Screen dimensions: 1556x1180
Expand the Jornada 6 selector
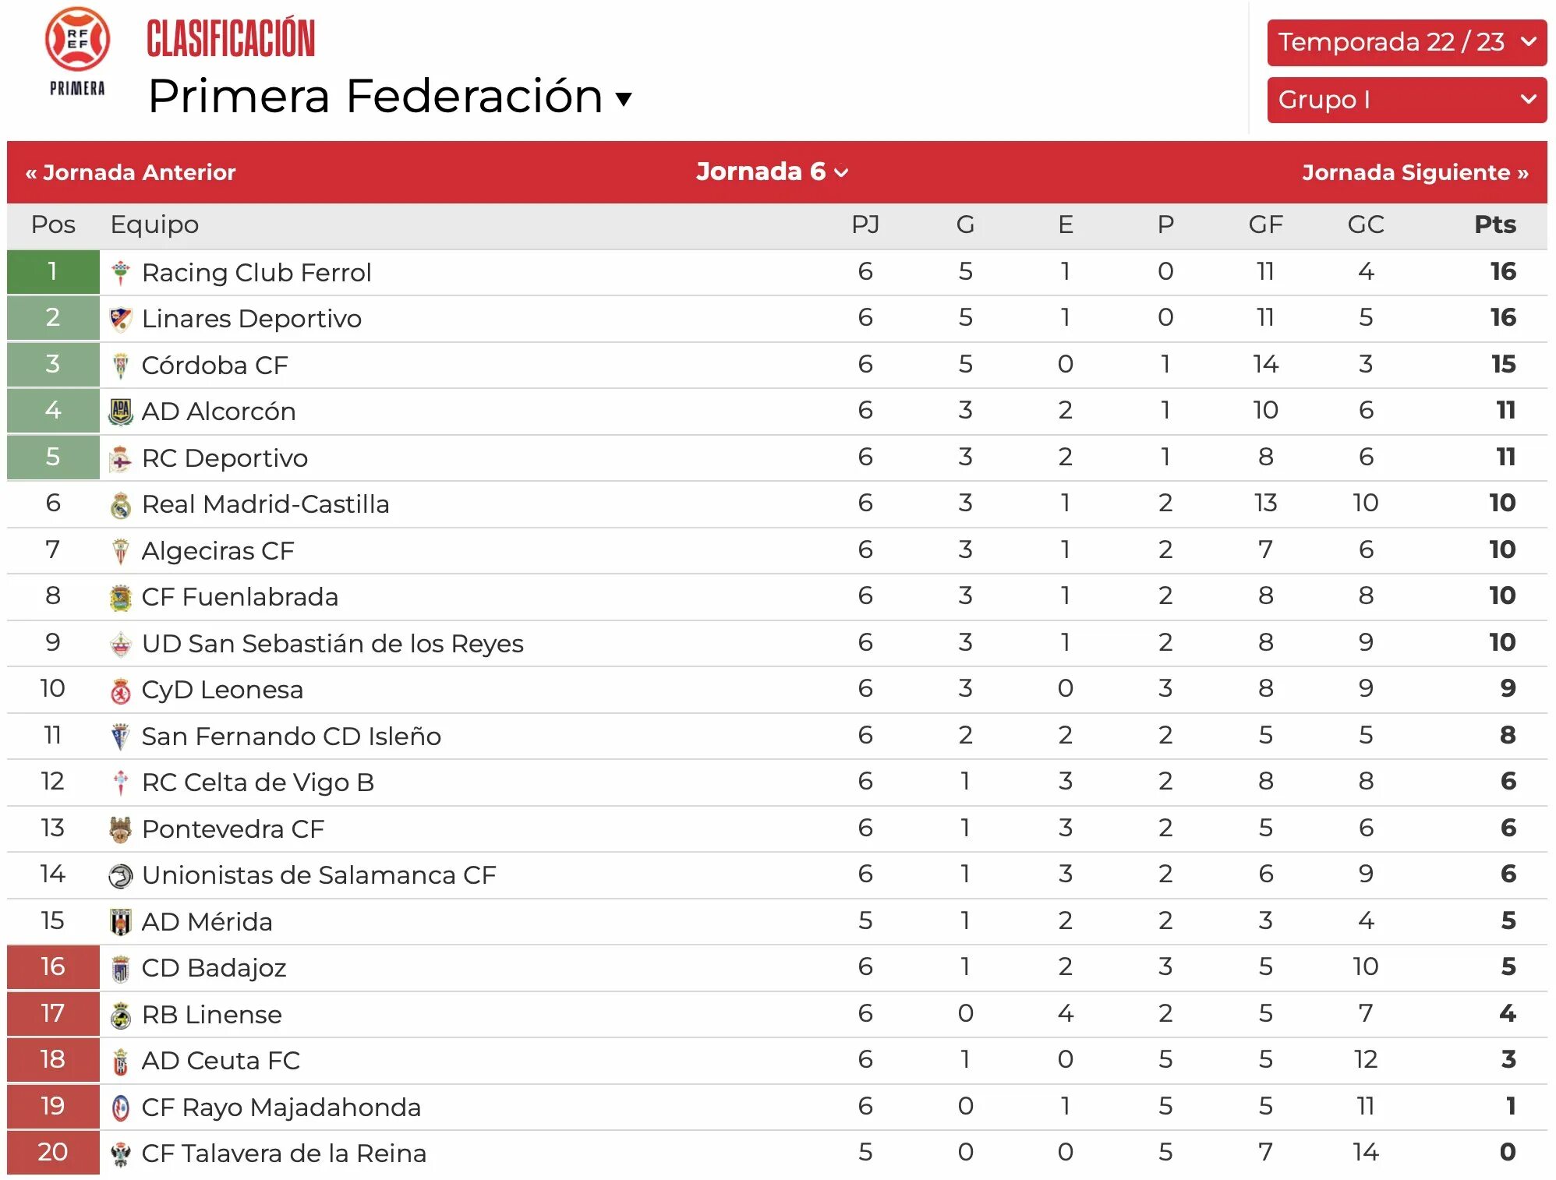(772, 171)
